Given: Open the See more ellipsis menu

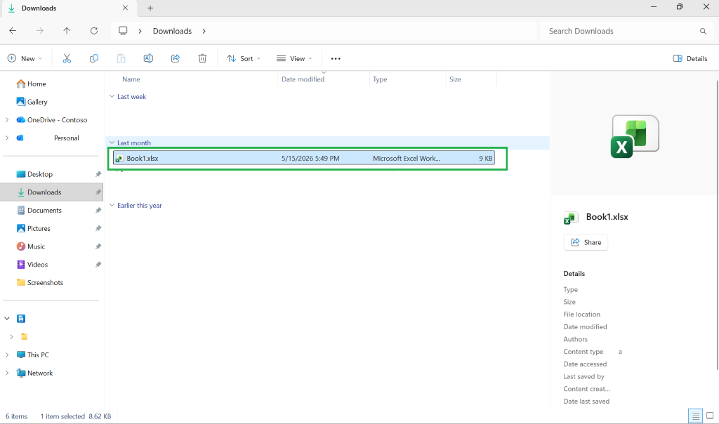Looking at the screenshot, I should point(336,59).
